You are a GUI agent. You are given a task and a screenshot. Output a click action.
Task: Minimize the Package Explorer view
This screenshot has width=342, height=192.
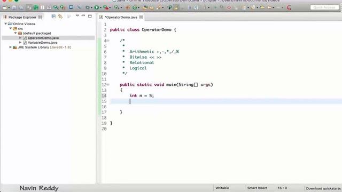click(x=83, y=15)
